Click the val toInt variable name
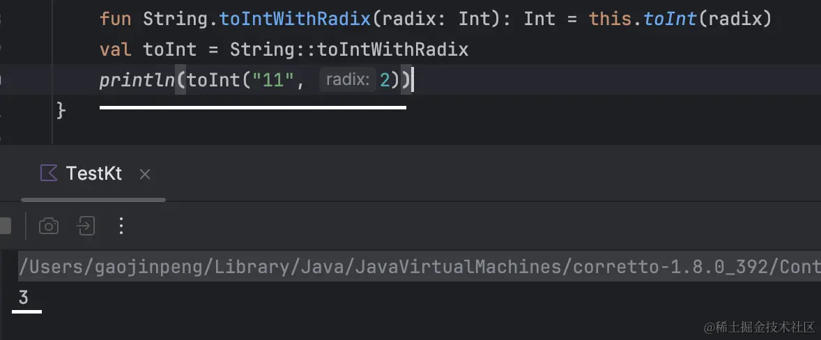Screen dimensions: 821x340 [x=169, y=49]
